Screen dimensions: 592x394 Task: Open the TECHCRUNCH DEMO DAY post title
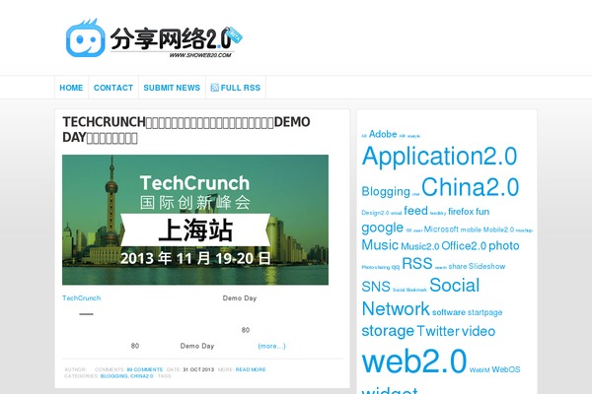(x=186, y=129)
